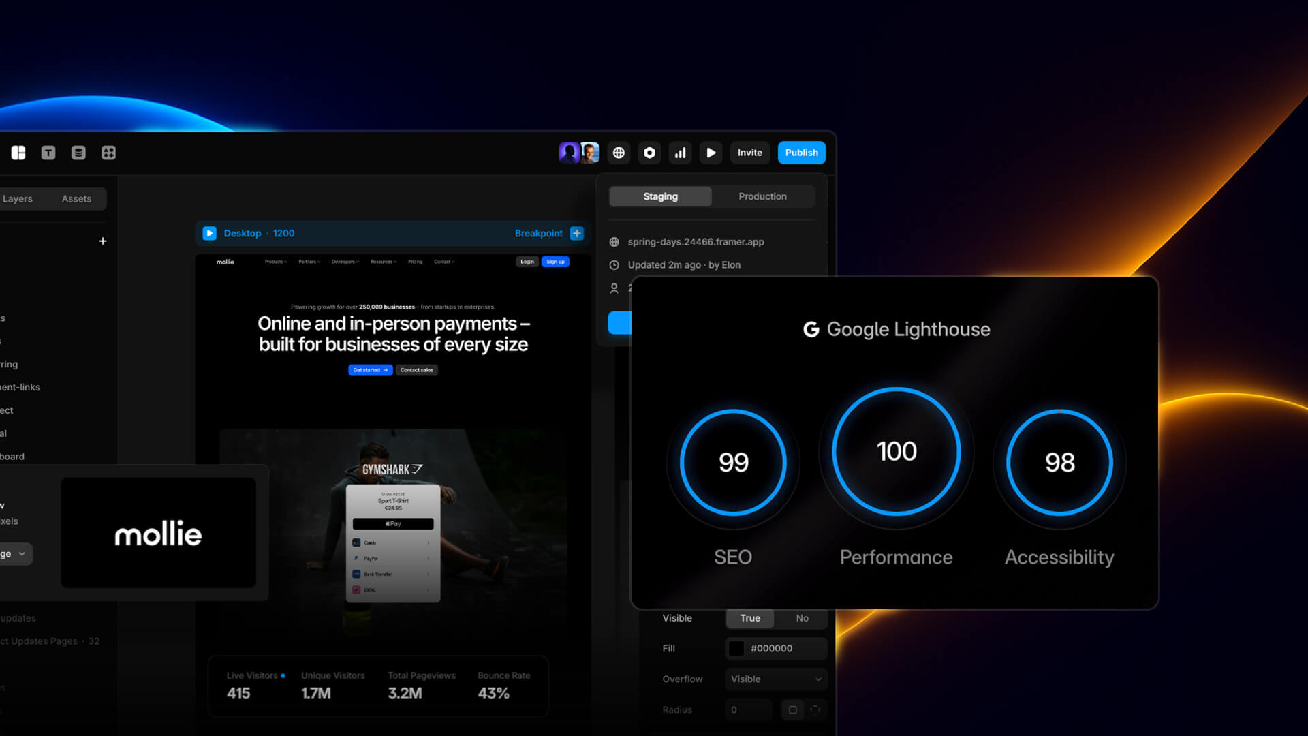Open the CMS database stack icon
Screen dimensions: 1308x736
78,153
